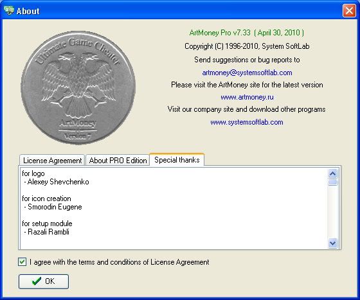Select the Special thanks tab
This screenshot has width=360, height=300.
(177, 159)
